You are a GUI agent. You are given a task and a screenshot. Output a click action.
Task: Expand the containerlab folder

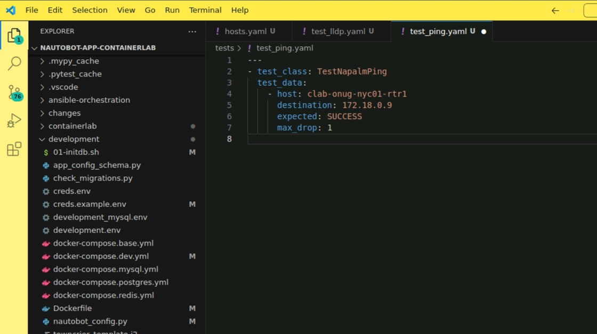click(72, 126)
